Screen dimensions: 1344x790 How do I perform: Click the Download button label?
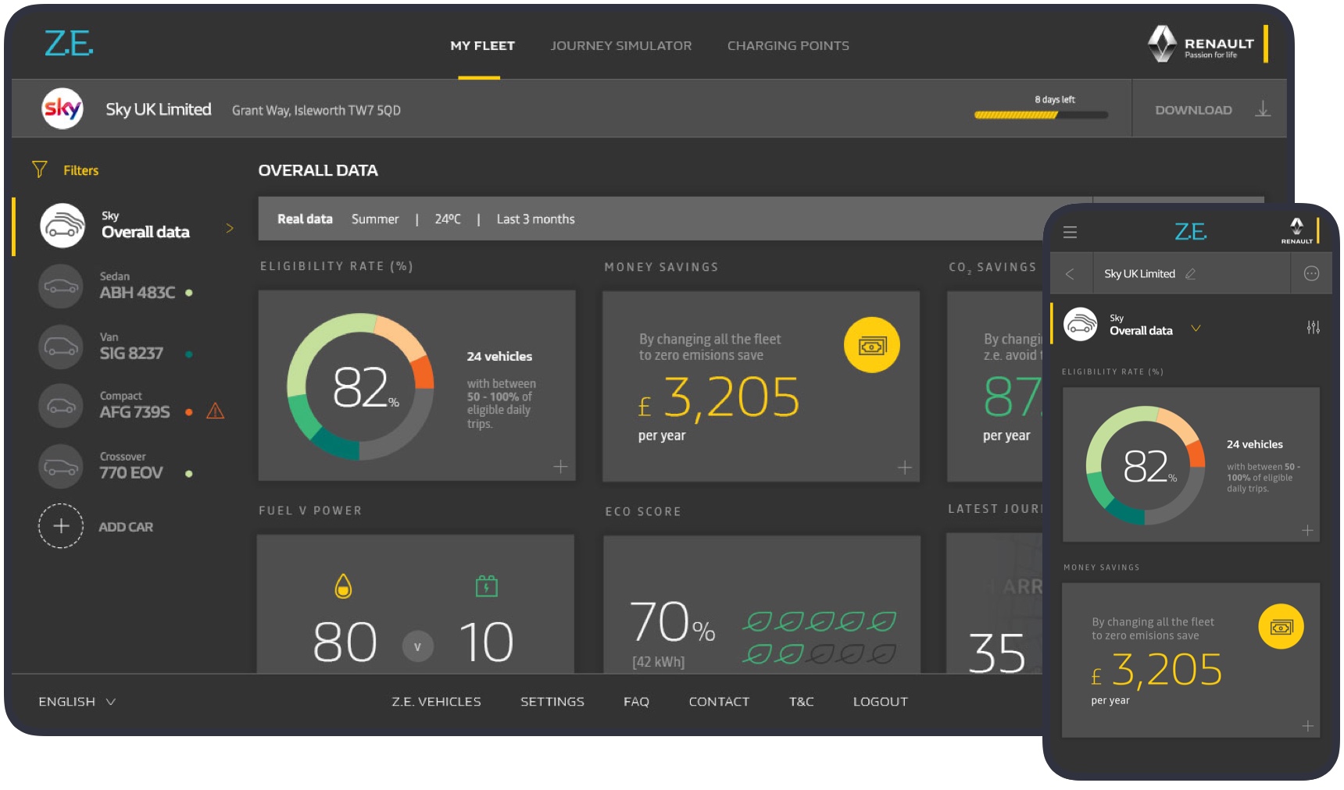(x=1193, y=110)
